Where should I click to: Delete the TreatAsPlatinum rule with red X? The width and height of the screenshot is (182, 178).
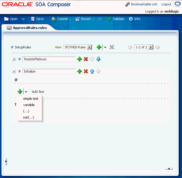tap(86, 59)
